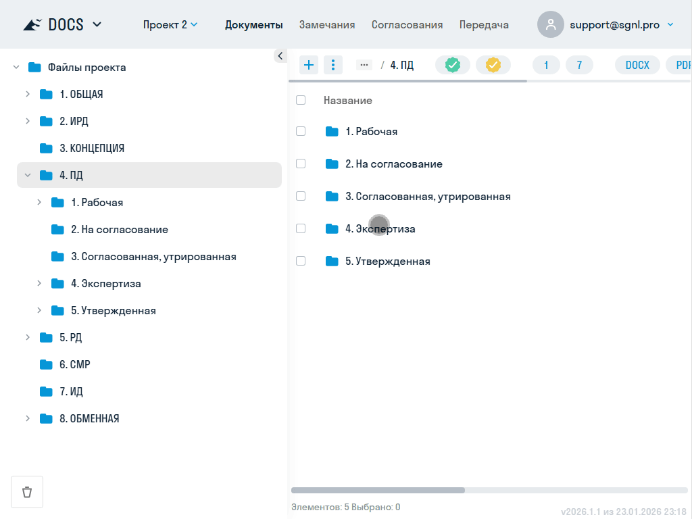Select all items via the header checkbox
This screenshot has height=519, width=692.
point(301,99)
